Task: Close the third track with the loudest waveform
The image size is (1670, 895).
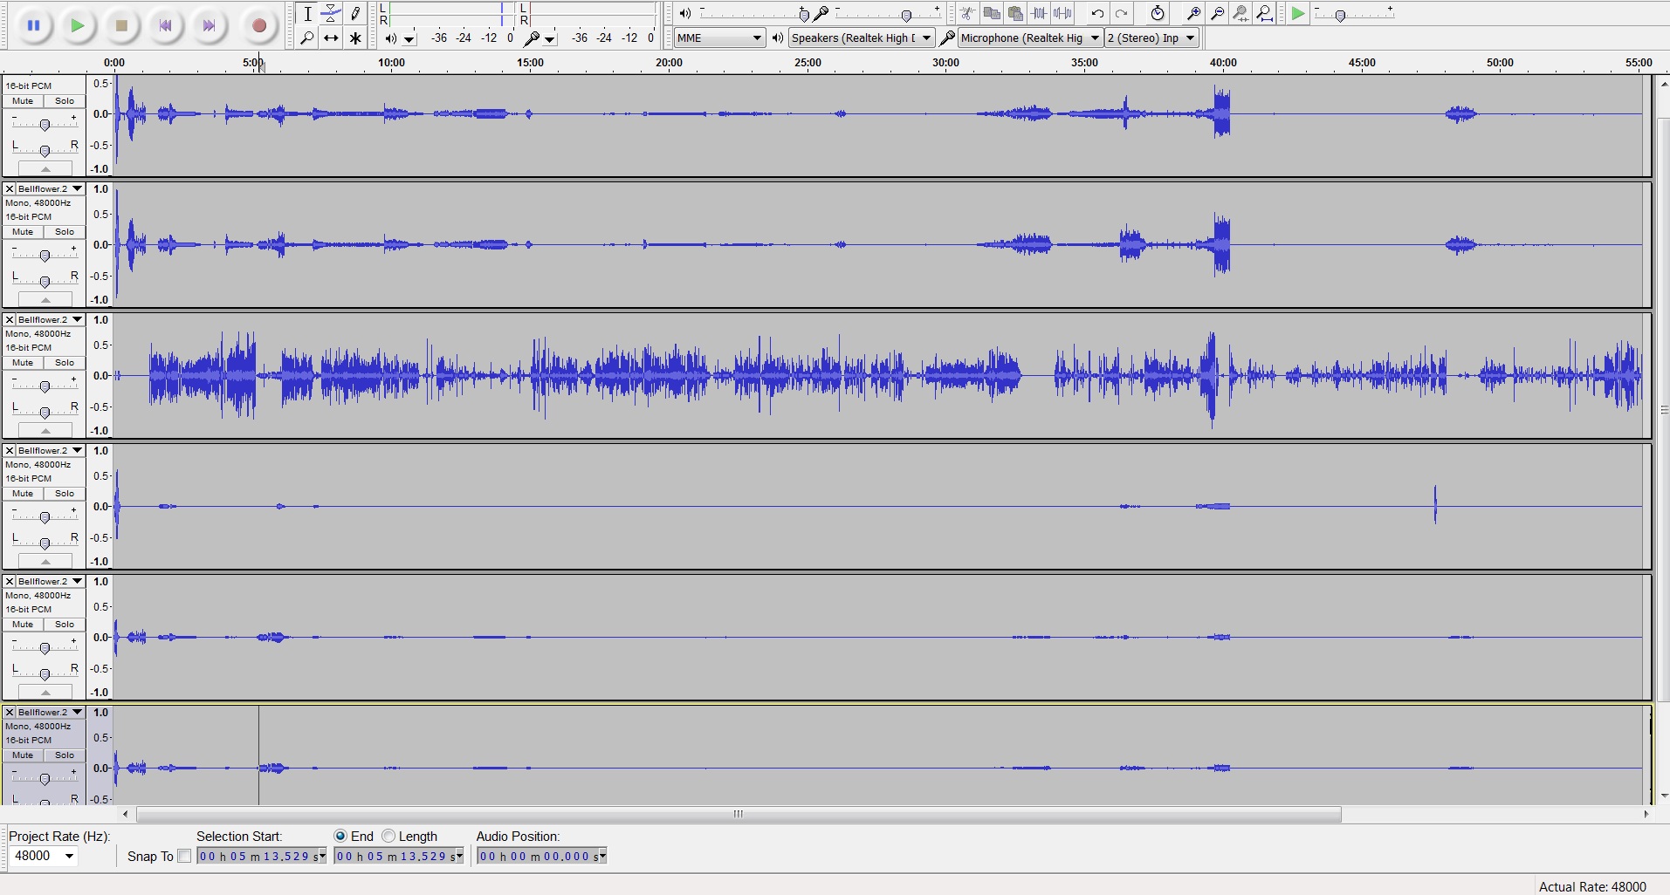Action: [x=10, y=319]
